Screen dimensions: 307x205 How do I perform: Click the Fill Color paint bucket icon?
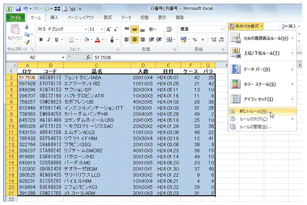click(86, 39)
